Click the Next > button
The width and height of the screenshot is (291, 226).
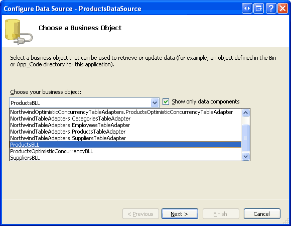point(180,214)
